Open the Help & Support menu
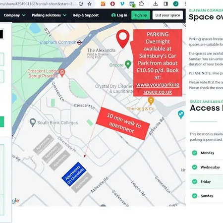This screenshot has width=223, height=223. pos(86,15)
